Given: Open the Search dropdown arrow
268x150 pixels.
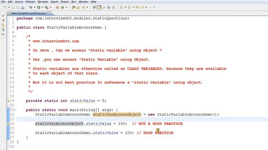Looking at the screenshot, I should click(x=87, y=7).
